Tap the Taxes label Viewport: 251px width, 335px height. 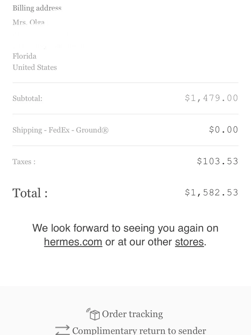point(24,162)
